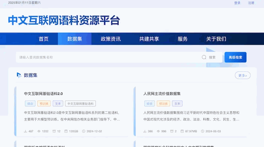The image size is (264, 147).
Task: Click the blue arrow icon beside 数据集 heading
Action: (x=19, y=75)
